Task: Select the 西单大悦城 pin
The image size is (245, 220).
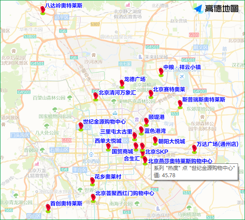Action: click(x=108, y=147)
